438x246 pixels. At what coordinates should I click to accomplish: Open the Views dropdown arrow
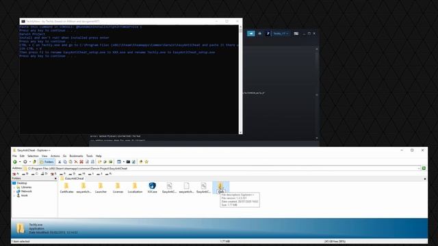[123, 162]
